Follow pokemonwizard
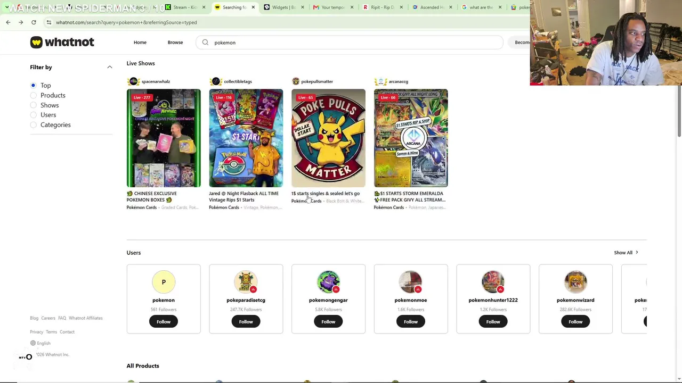The image size is (682, 383). 575,321
